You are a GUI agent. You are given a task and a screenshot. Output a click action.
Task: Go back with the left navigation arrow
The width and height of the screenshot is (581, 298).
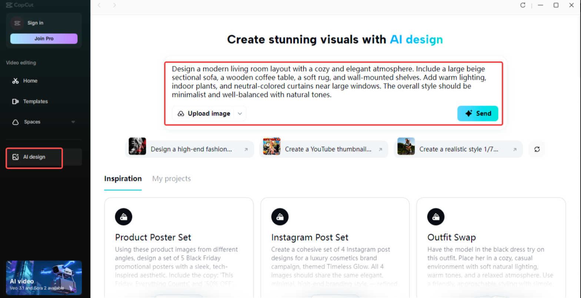[99, 5]
